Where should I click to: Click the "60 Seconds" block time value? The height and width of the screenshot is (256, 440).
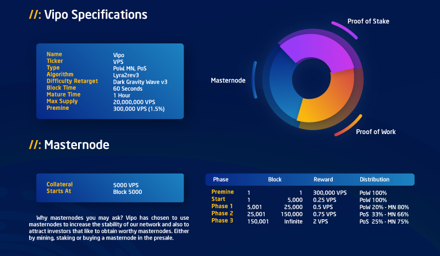pyautogui.click(x=128, y=88)
